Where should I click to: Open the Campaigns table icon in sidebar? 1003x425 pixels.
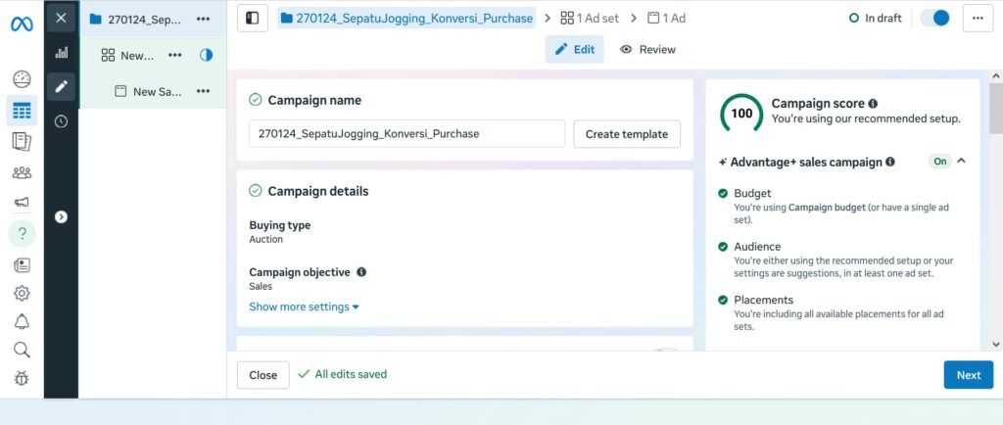[22, 111]
